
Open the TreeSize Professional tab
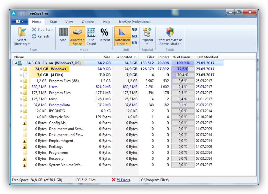coord(135,22)
